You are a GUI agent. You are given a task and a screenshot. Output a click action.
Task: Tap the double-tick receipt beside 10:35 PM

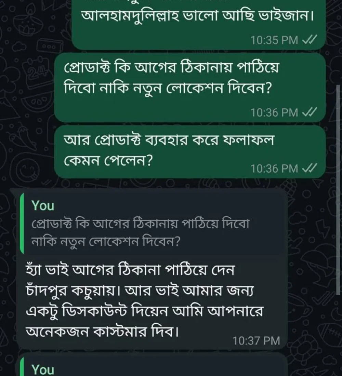[310, 40]
